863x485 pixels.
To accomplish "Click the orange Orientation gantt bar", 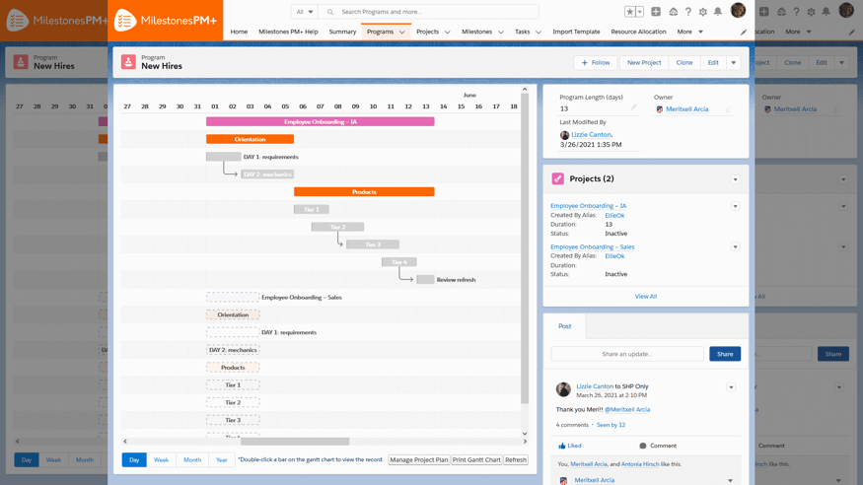I will (250, 139).
